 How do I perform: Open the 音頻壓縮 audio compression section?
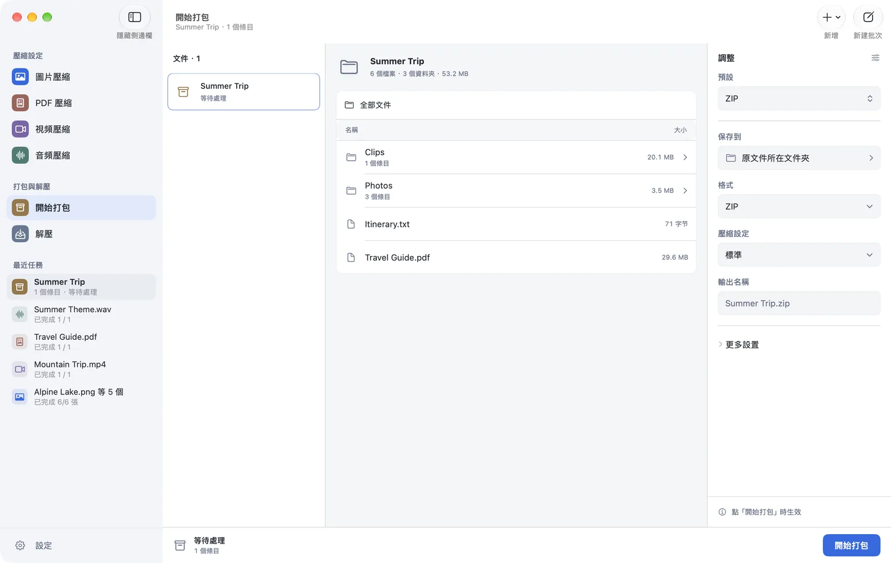pyautogui.click(x=81, y=155)
